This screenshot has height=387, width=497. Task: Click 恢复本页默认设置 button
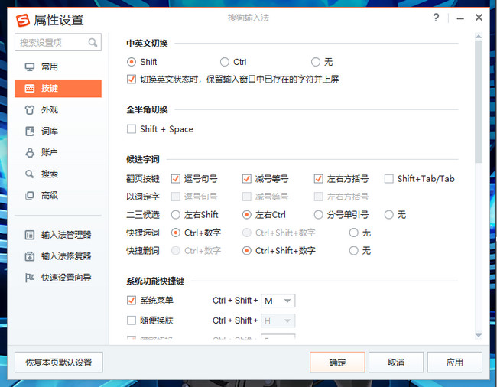click(x=59, y=363)
